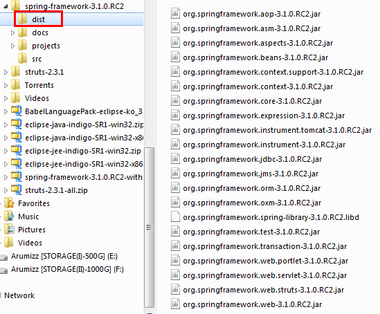Expand the Torrents folder arrow
Viewport: 380px width, 314px height.
pyautogui.click(x=6, y=85)
